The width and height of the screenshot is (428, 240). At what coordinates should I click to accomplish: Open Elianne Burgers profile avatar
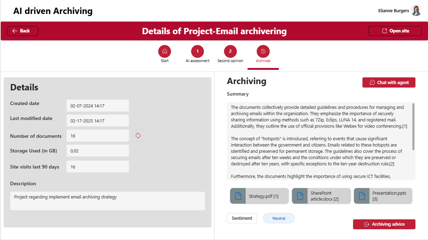coord(416,10)
